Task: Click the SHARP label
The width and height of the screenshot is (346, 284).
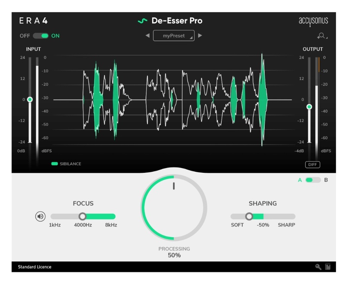Action: [286, 225]
